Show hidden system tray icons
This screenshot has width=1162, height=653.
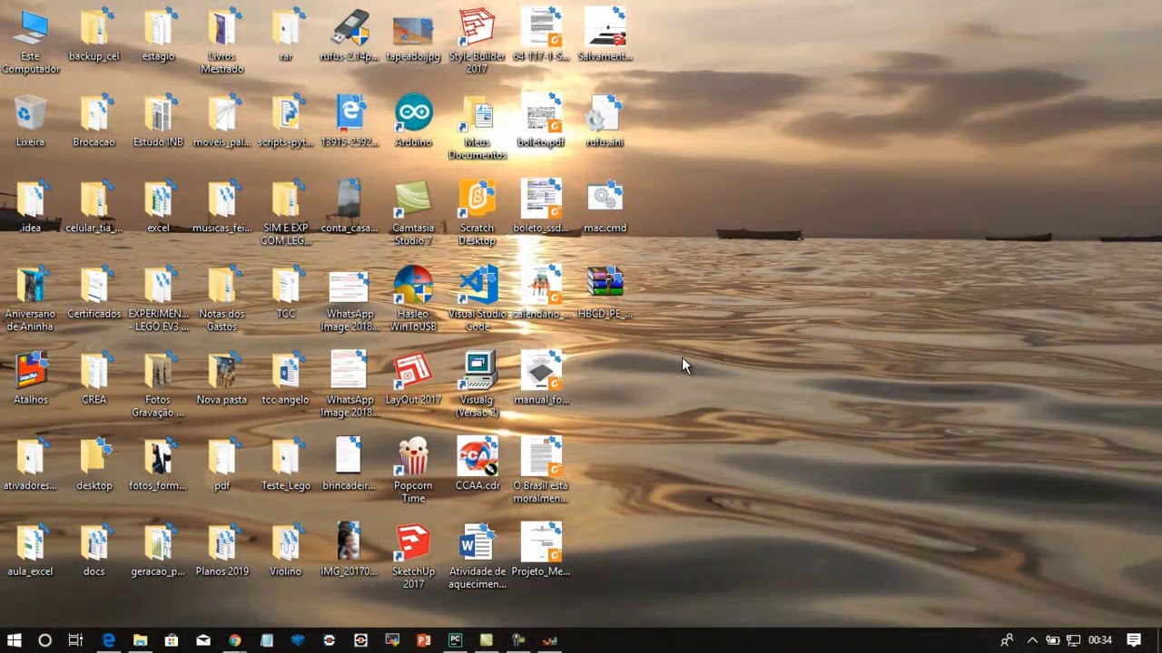pyautogui.click(x=1032, y=640)
